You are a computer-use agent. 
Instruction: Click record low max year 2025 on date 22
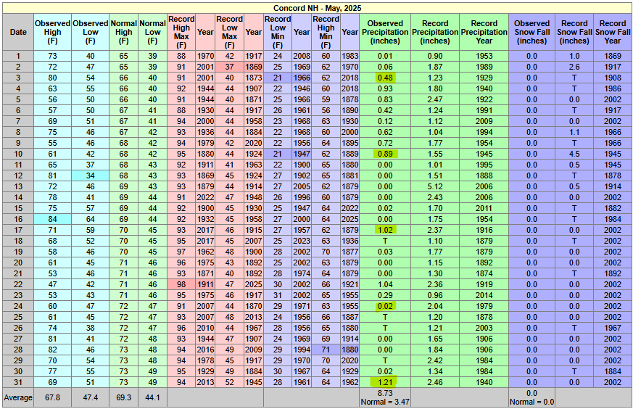click(254, 285)
